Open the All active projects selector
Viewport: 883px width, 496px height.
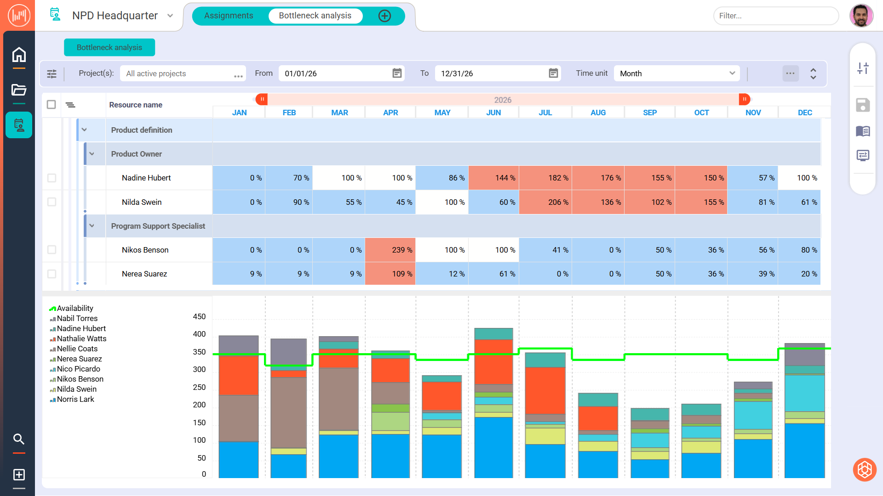tap(183, 73)
